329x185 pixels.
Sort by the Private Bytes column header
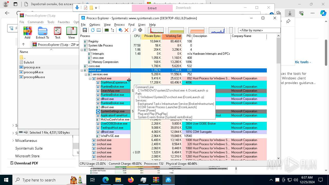click(x=151, y=36)
